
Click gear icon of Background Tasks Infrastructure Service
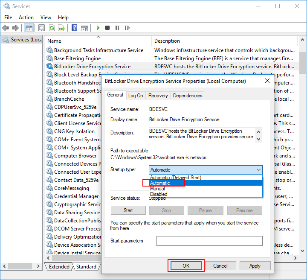coord(50,50)
